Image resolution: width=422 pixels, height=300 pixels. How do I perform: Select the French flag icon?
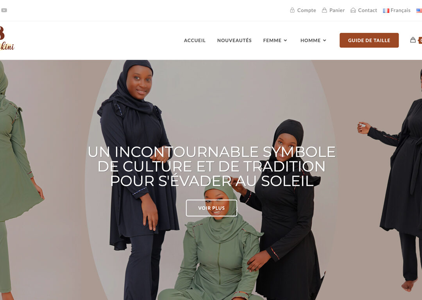tap(386, 11)
